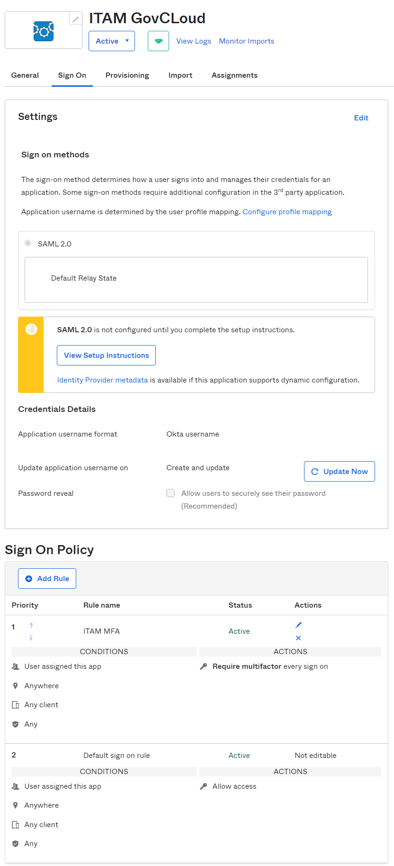394x866 pixels.
Task: Click the refresh icon in Update Now
Action: (x=314, y=472)
